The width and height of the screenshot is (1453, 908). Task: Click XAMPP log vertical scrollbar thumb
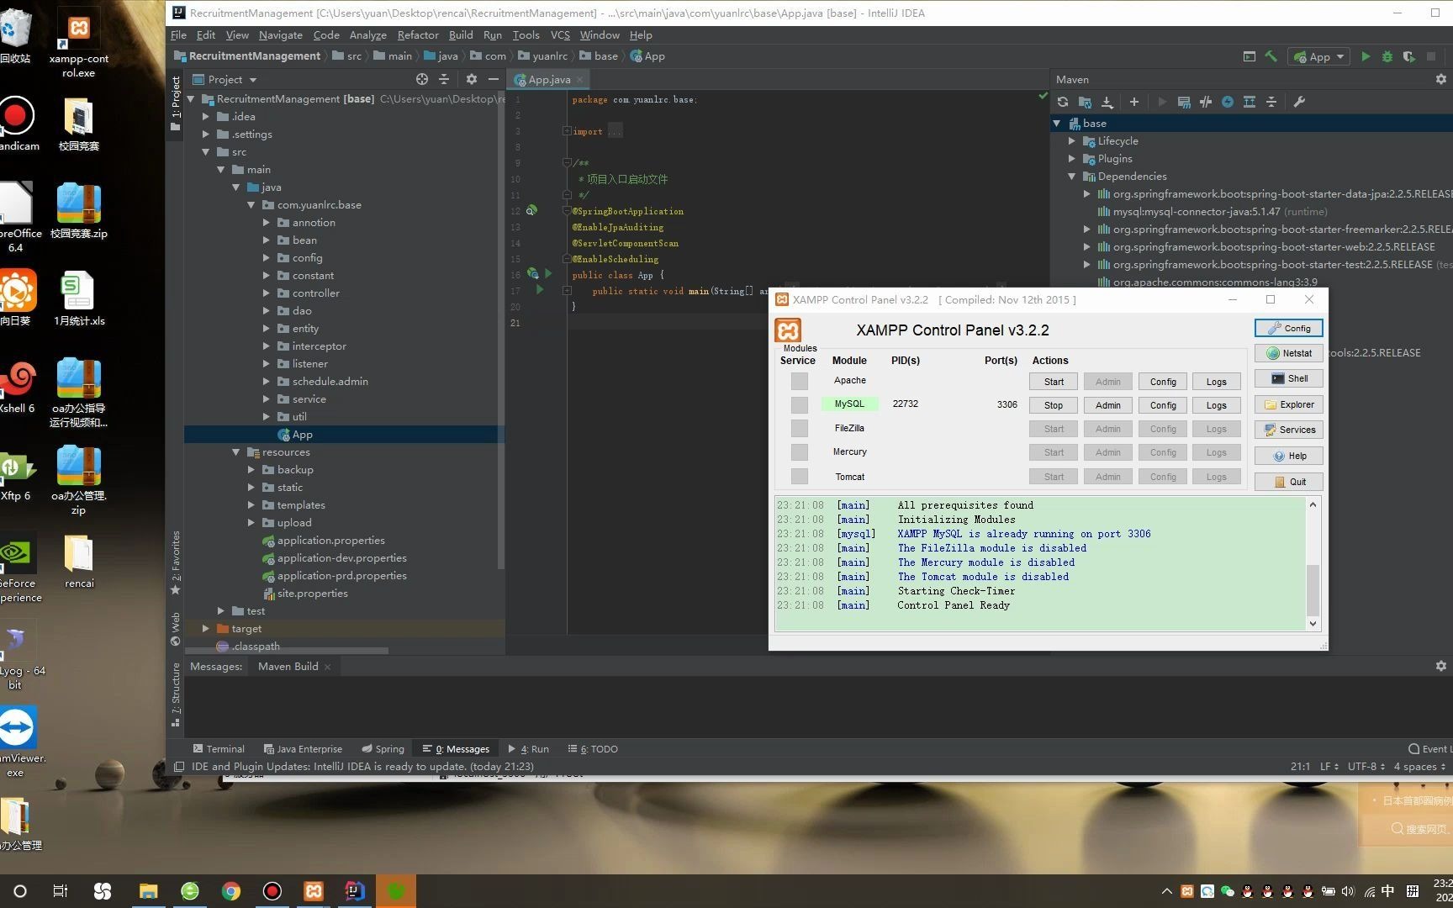pos(1313,589)
